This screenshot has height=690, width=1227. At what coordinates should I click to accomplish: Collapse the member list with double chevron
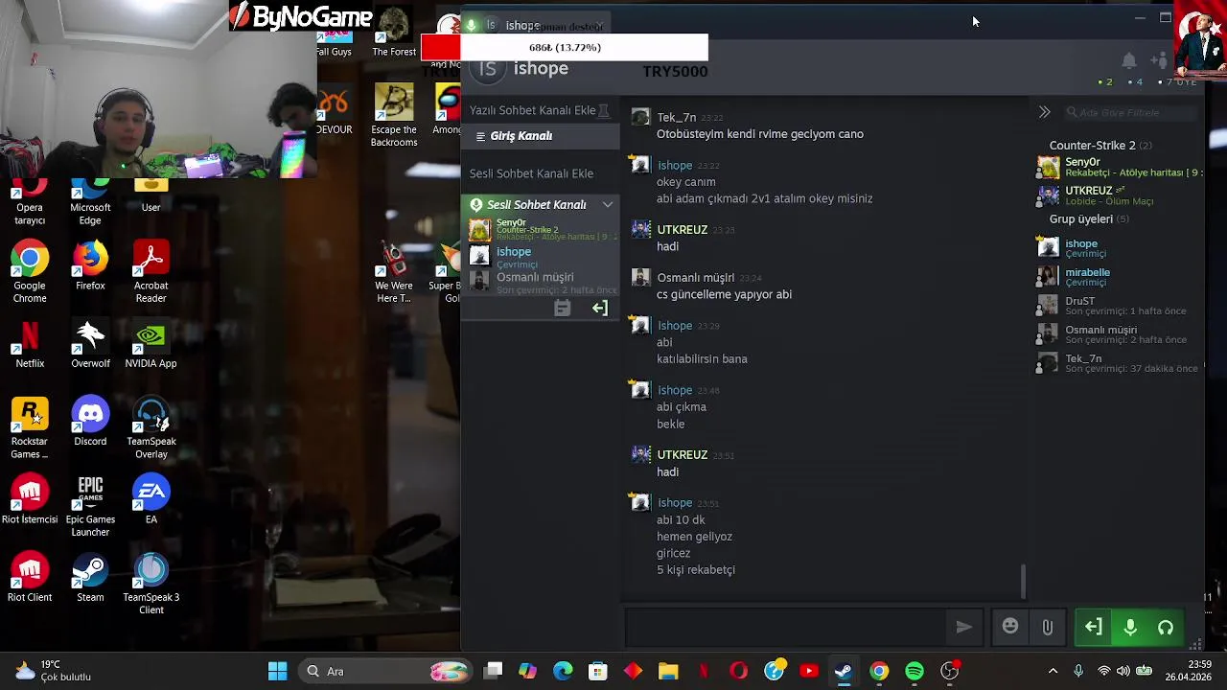(1045, 112)
